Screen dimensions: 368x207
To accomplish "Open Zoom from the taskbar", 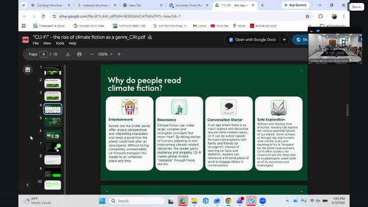I will click(263, 201).
